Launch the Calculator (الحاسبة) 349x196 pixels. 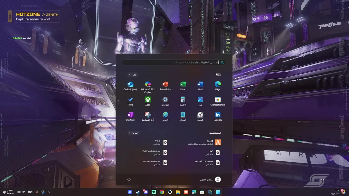[x=183, y=101]
